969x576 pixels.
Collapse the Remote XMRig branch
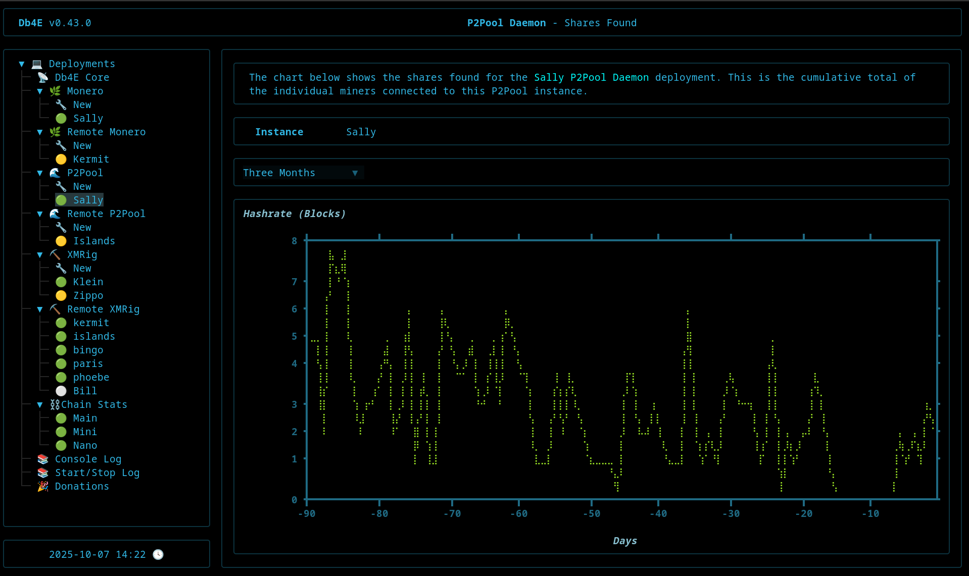coord(40,309)
